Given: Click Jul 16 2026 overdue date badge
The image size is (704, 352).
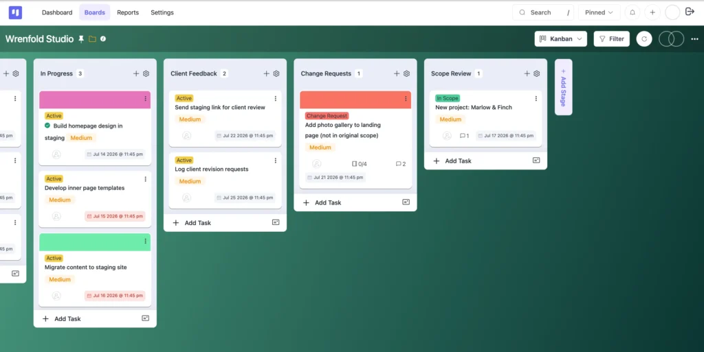Looking at the screenshot, I should click(115, 296).
